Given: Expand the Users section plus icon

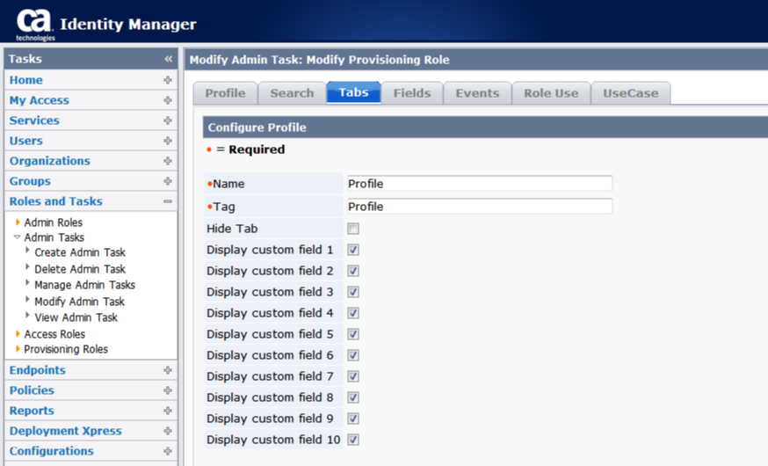Looking at the screenshot, I should pos(168,141).
